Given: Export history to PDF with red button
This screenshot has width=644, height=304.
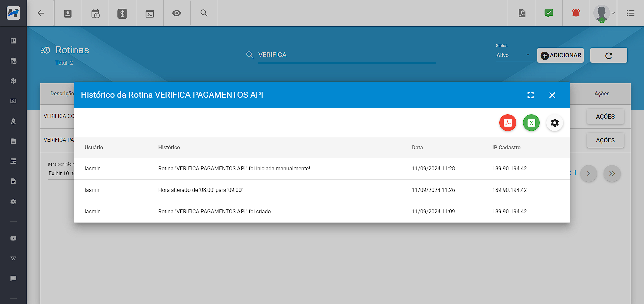Looking at the screenshot, I should coord(508,123).
